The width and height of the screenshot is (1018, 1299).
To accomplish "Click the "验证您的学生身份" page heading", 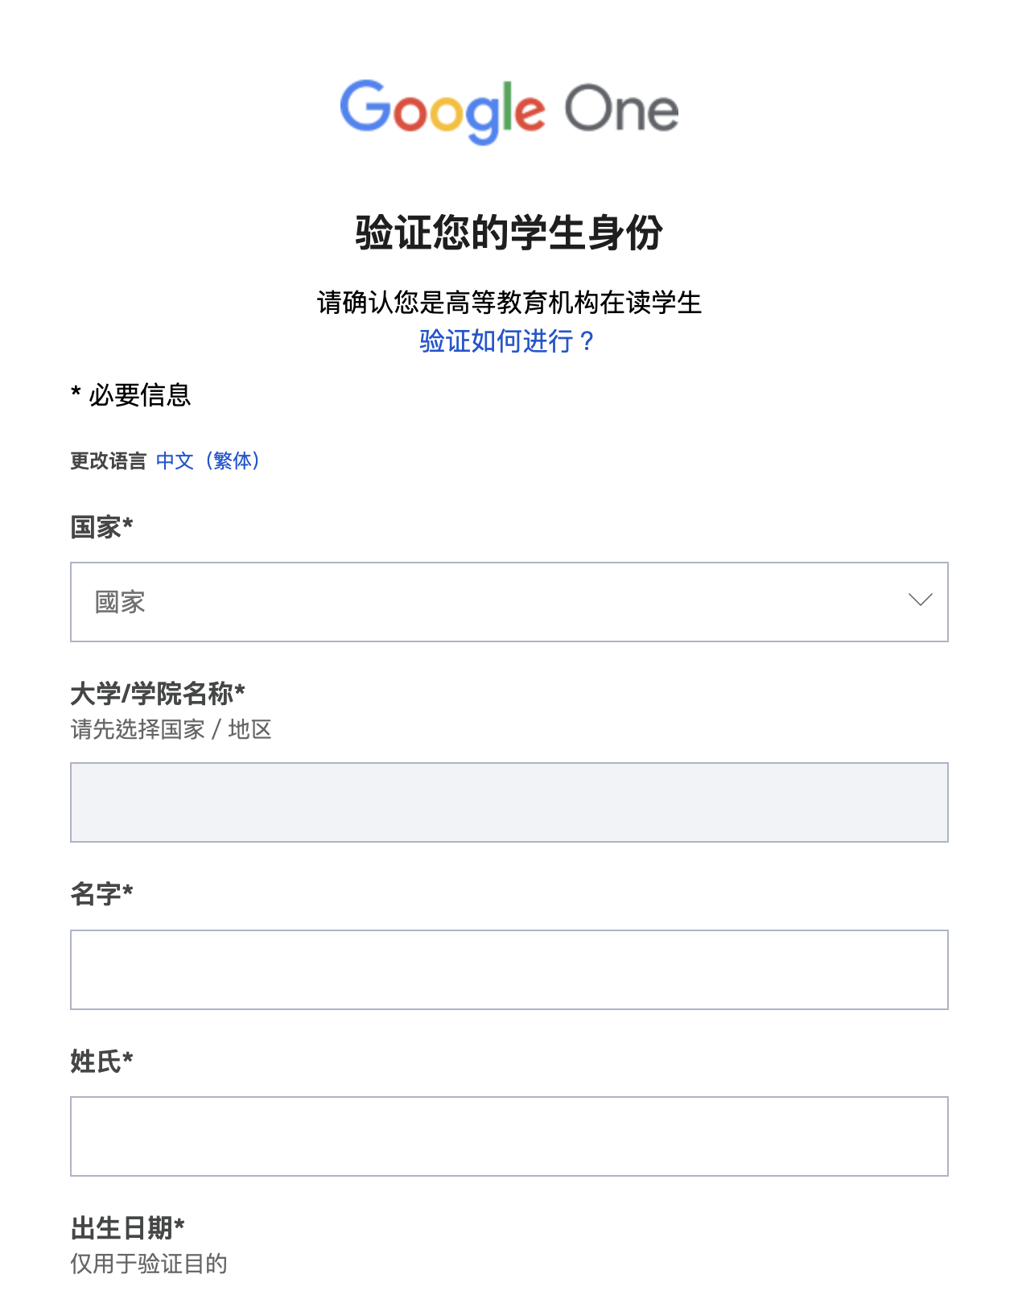I will coord(509,233).
